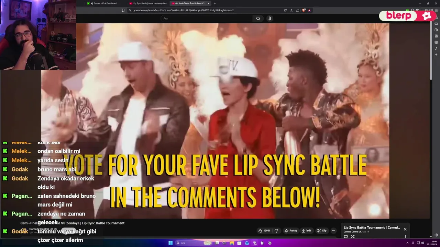Start voice search with the microphone icon
This screenshot has height=247, width=440.
coord(270,19)
